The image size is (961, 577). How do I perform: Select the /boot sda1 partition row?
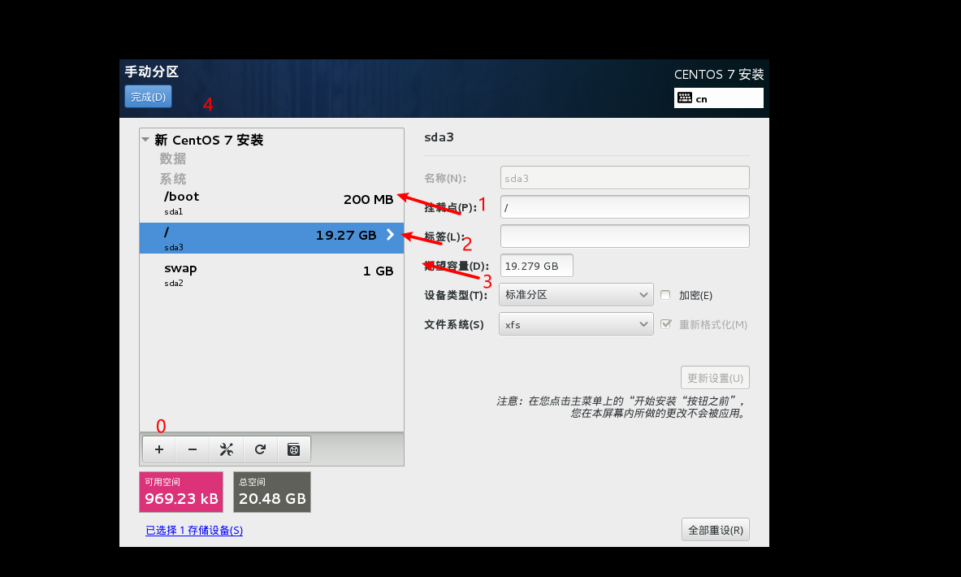(271, 203)
